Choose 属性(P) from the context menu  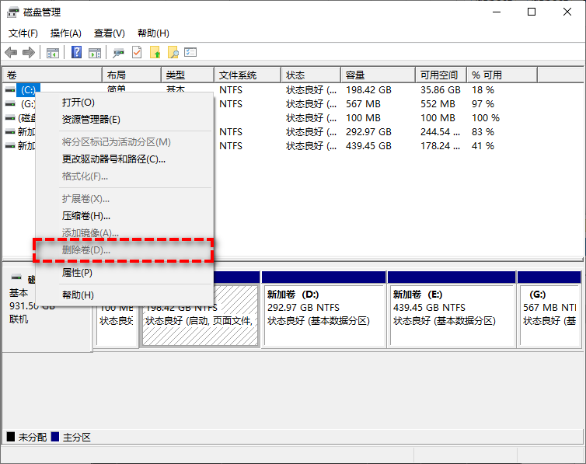(x=77, y=273)
